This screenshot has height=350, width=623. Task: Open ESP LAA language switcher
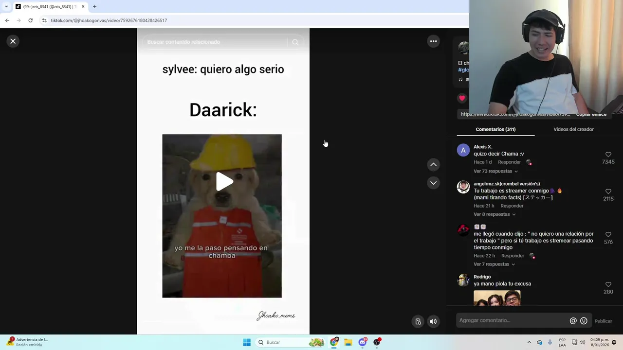pyautogui.click(x=562, y=342)
